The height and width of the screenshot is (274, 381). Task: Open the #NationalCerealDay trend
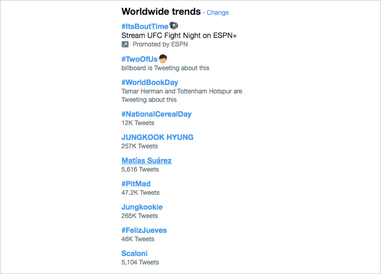(x=157, y=114)
